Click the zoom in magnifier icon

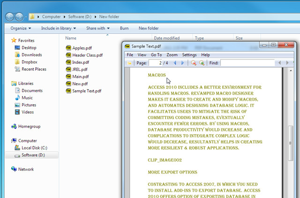coord(202,63)
